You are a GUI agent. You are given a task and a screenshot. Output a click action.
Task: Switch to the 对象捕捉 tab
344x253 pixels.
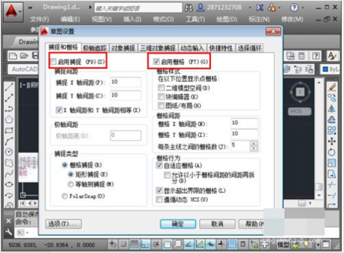(123, 48)
